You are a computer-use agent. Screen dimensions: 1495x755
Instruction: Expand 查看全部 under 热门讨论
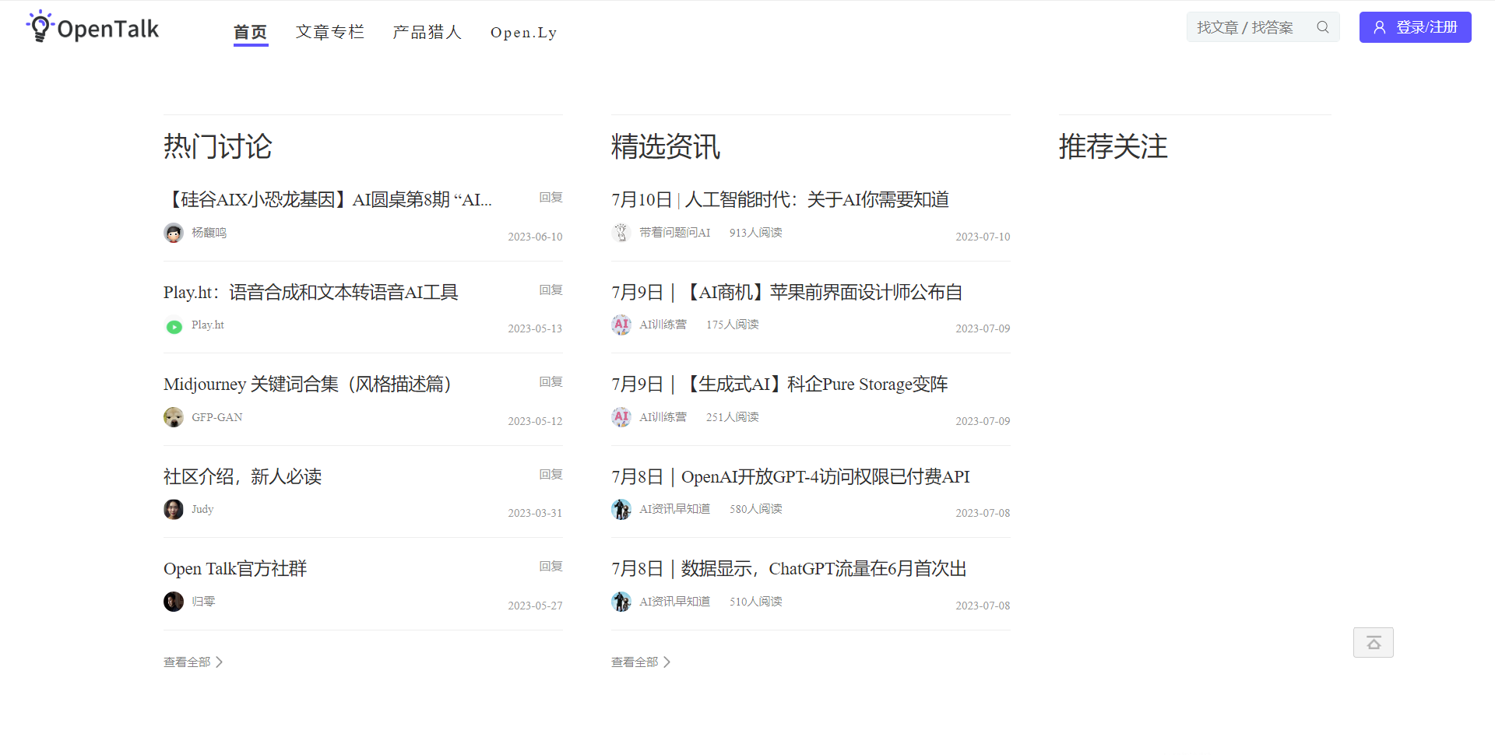pos(192,662)
